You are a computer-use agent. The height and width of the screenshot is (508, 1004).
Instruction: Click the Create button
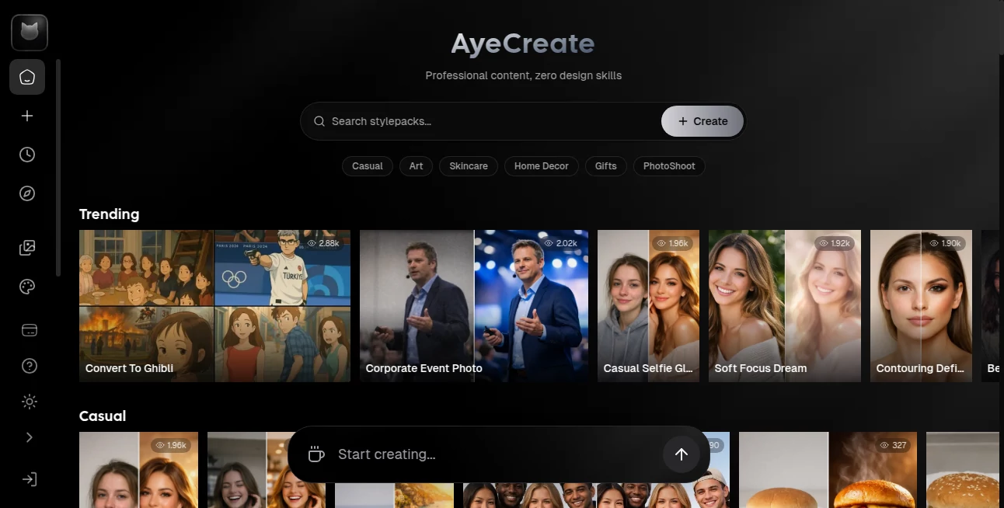(x=701, y=121)
